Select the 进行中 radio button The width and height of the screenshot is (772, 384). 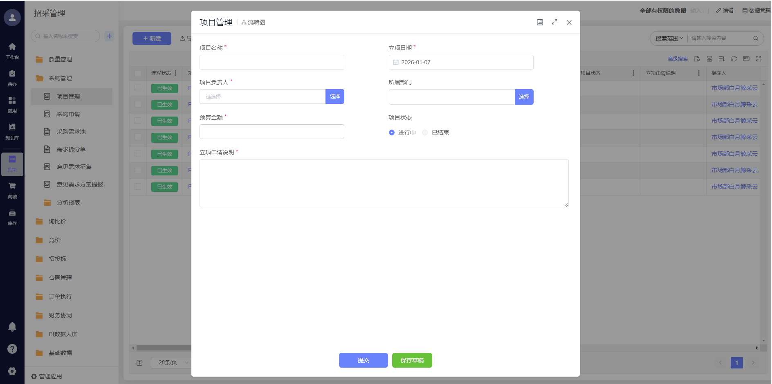click(x=392, y=132)
